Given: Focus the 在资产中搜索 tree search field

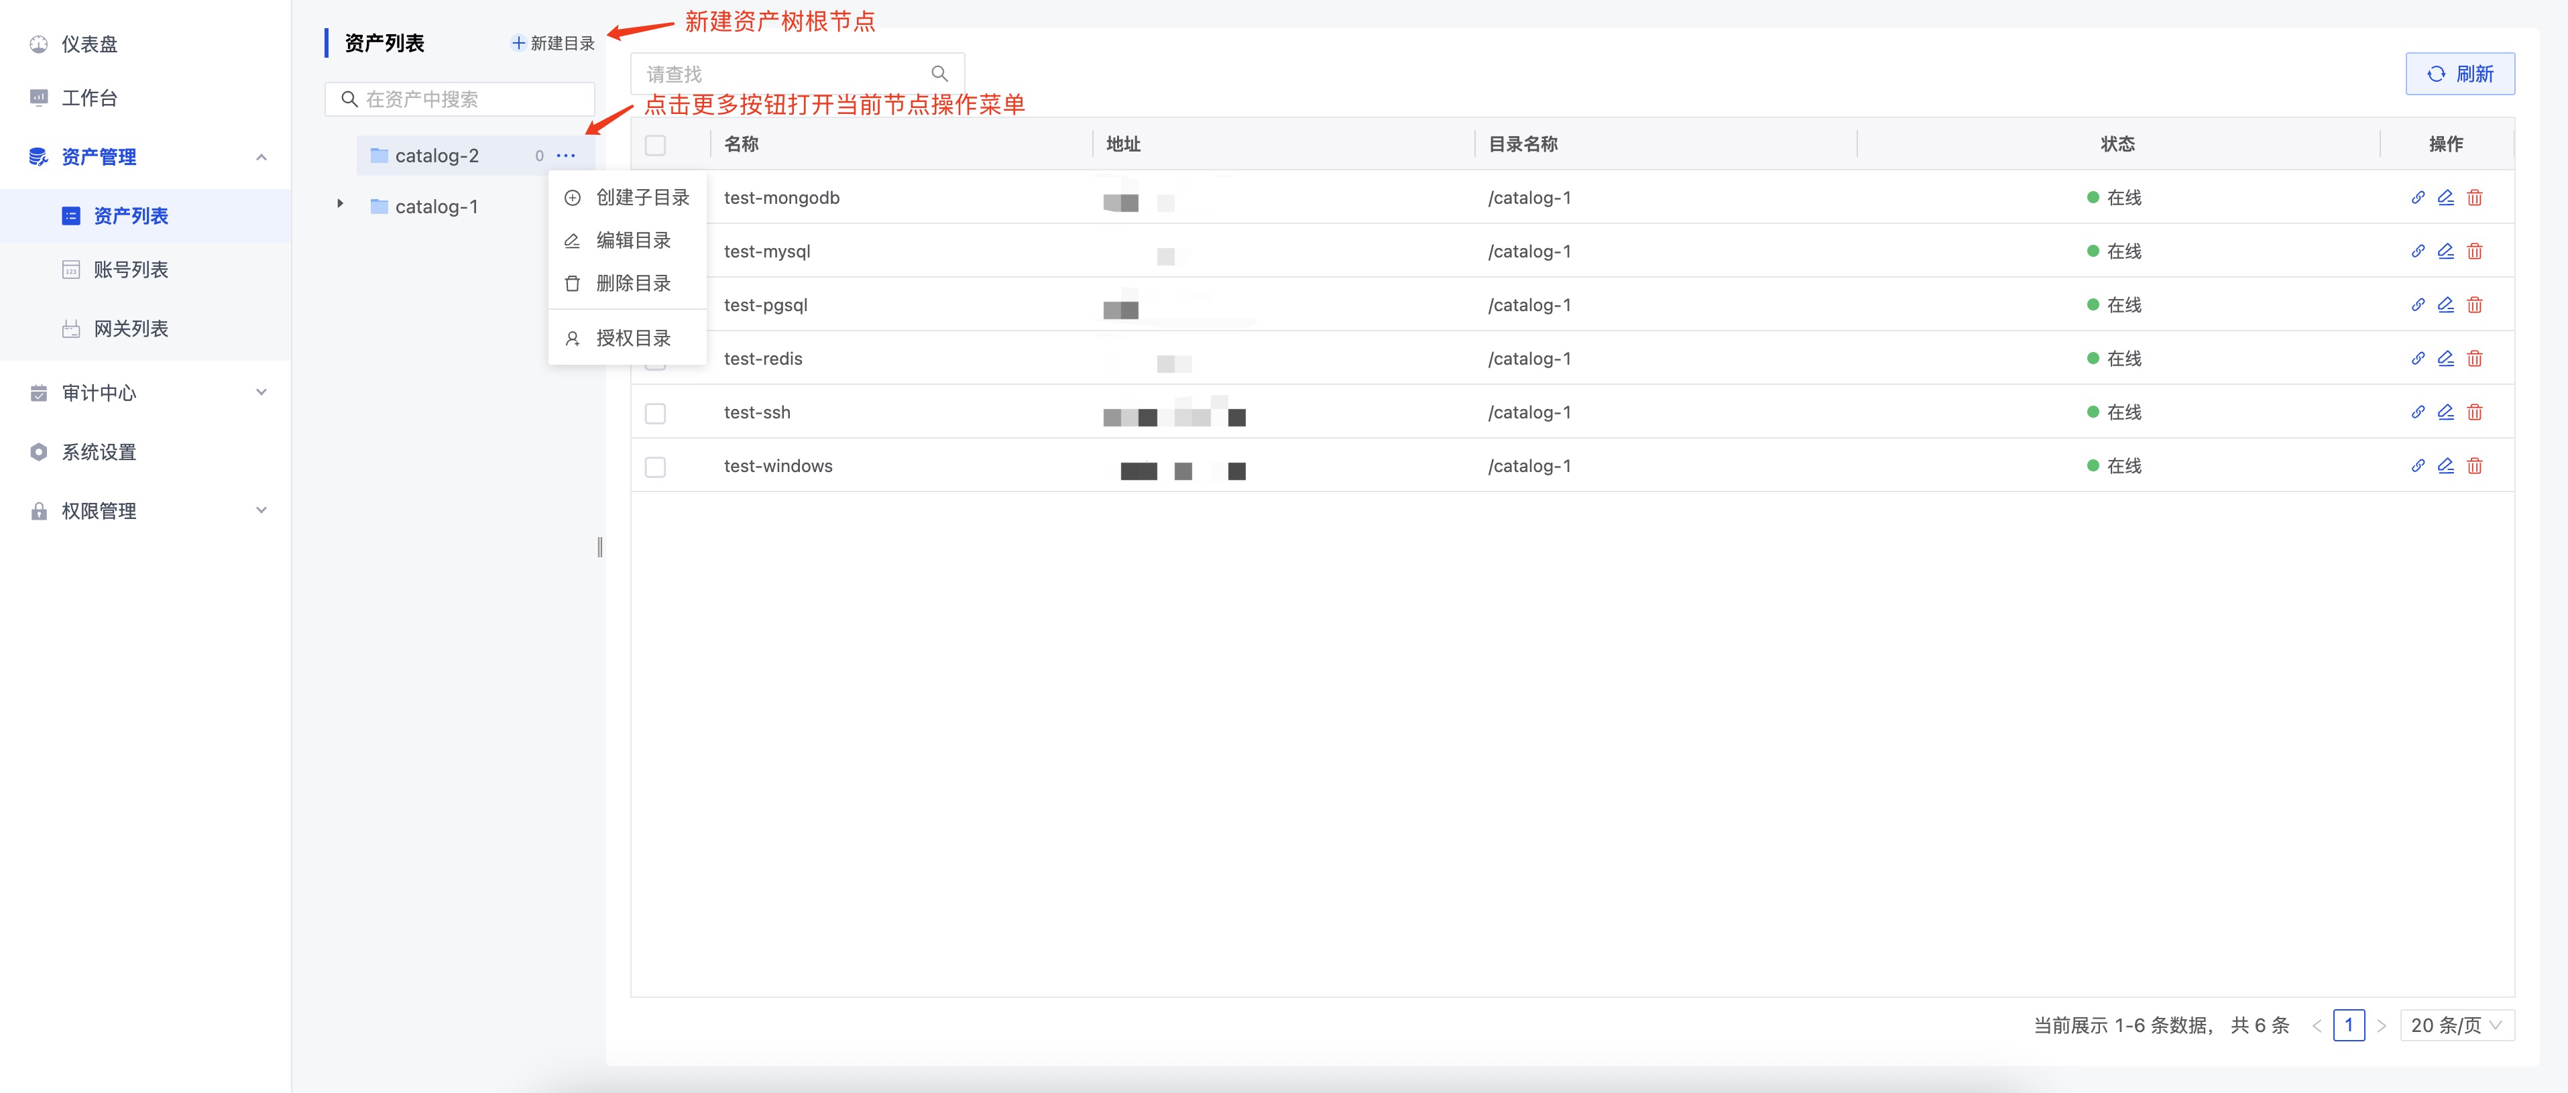Looking at the screenshot, I should click(x=459, y=100).
